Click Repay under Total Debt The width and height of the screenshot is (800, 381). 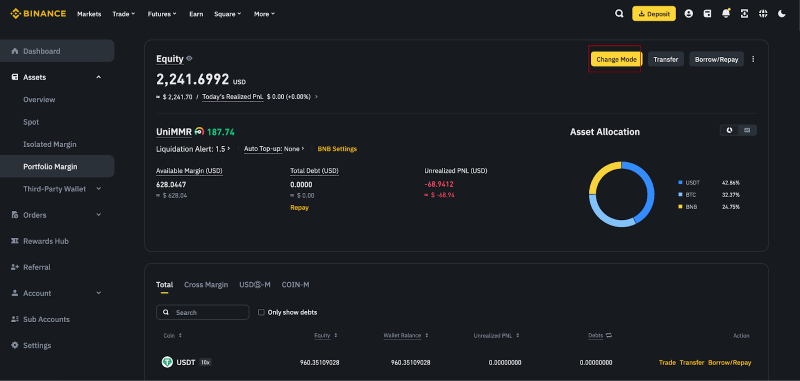tap(299, 207)
